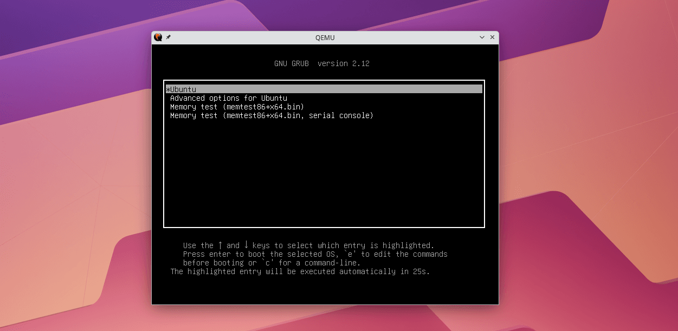Click the 'before booting or c' instruction line
Image resolution: width=678 pixels, height=331 pixels.
pos(272,263)
